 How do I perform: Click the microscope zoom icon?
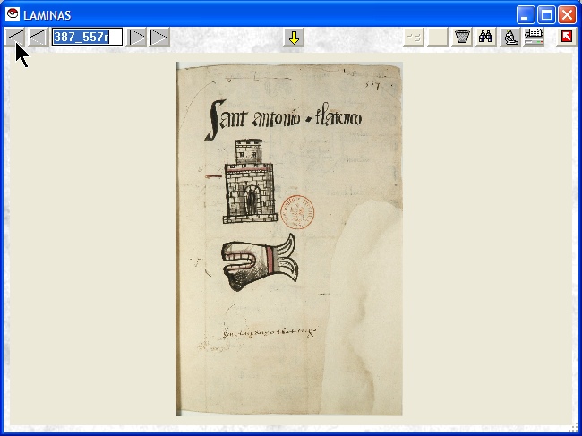click(510, 37)
